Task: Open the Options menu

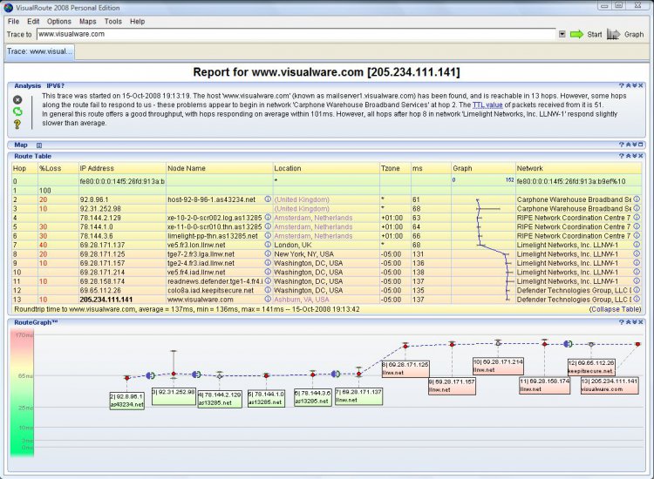Action: pyautogui.click(x=58, y=21)
